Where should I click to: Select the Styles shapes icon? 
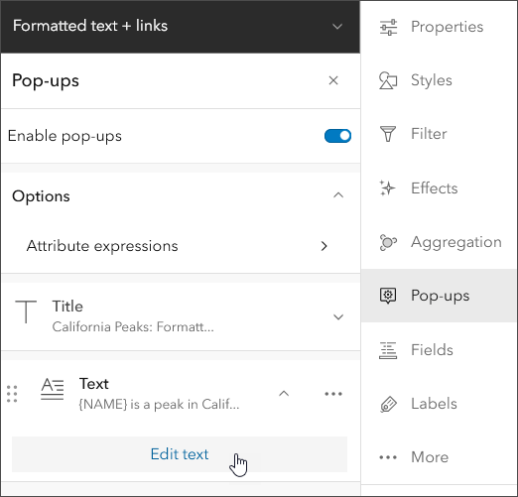coord(388,80)
